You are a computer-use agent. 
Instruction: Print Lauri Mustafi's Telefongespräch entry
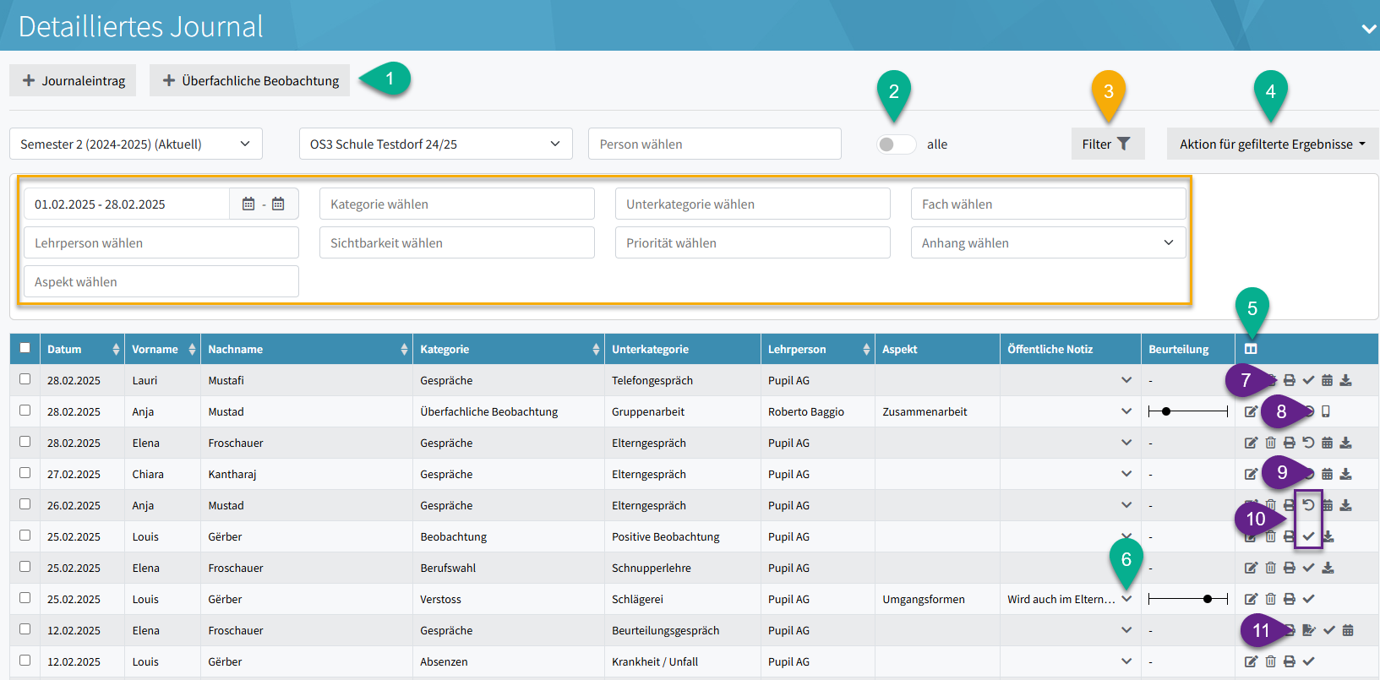click(x=1290, y=381)
